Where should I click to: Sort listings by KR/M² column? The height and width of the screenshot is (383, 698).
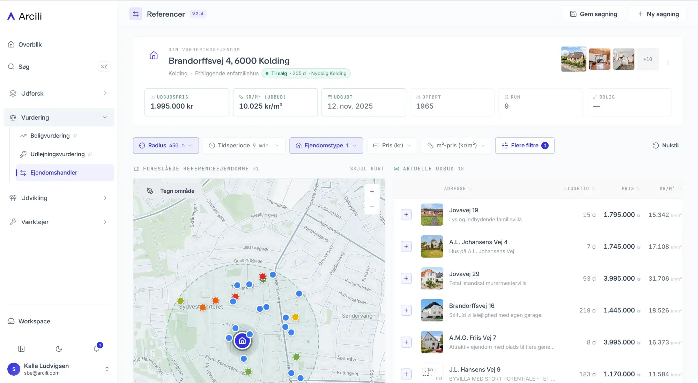(x=670, y=189)
